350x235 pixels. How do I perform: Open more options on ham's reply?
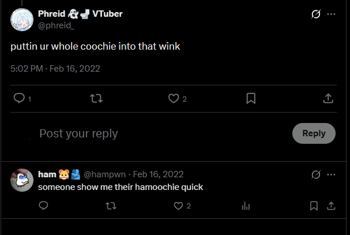pos(331,174)
